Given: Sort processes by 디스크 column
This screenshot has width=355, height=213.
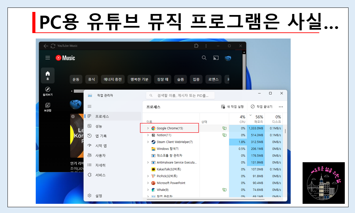Looking at the screenshot, I should click(274, 119).
